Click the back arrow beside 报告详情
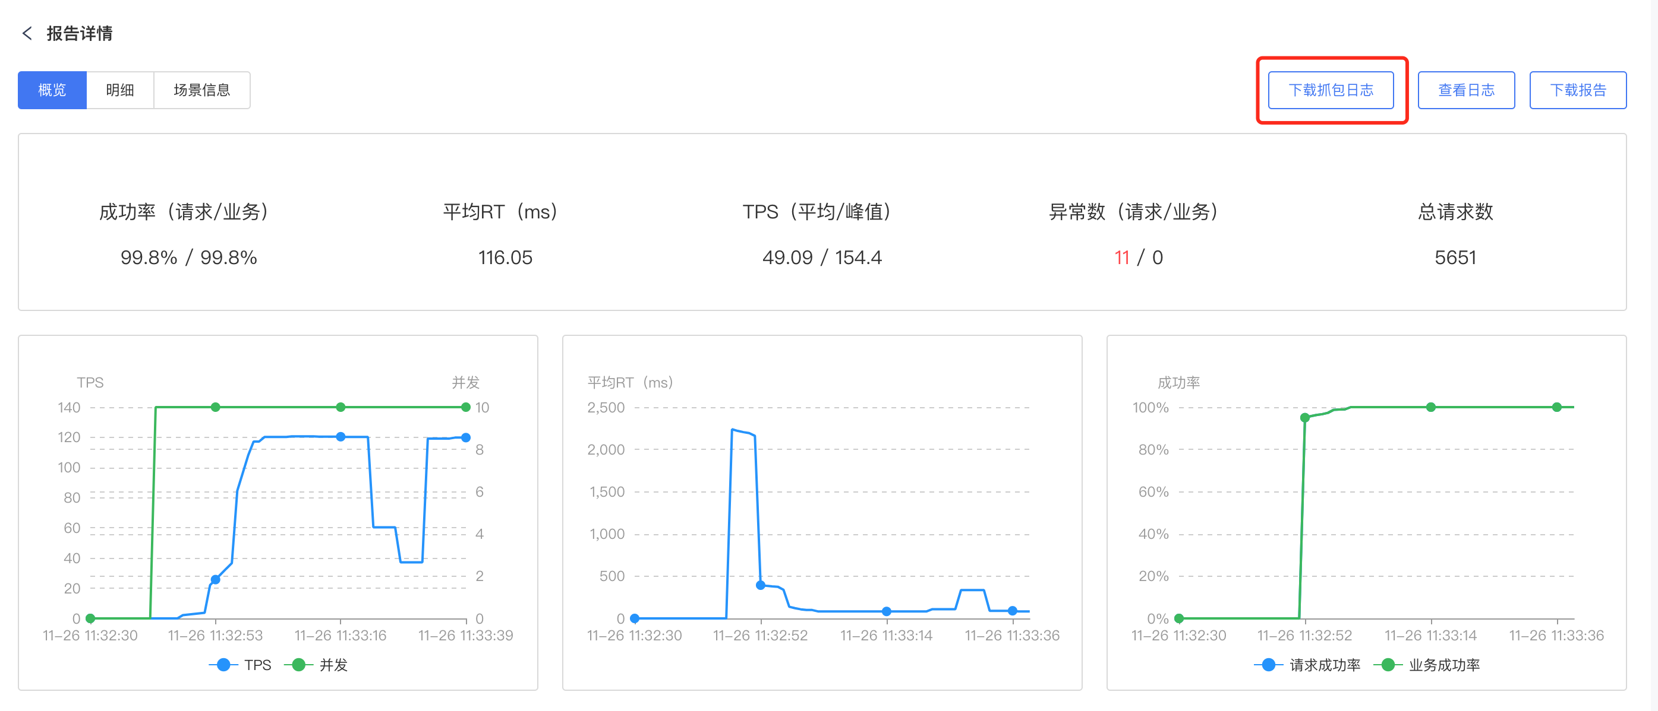Image resolution: width=1658 pixels, height=711 pixels. (x=27, y=33)
